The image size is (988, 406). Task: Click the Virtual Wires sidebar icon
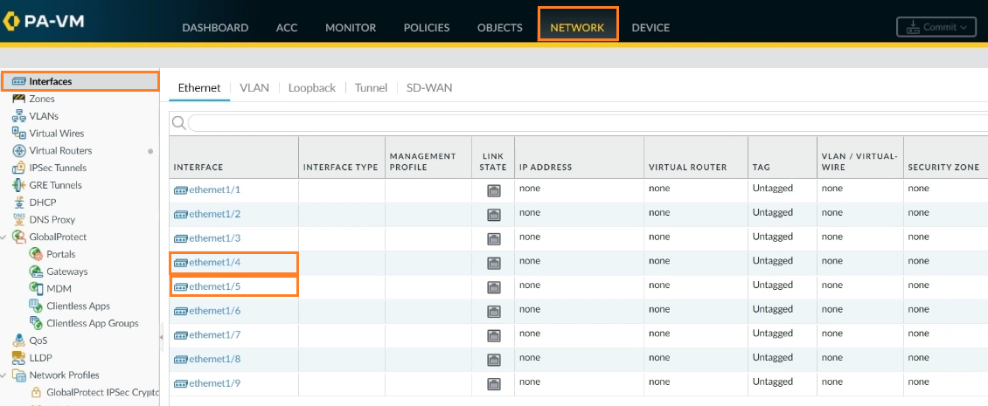(19, 133)
